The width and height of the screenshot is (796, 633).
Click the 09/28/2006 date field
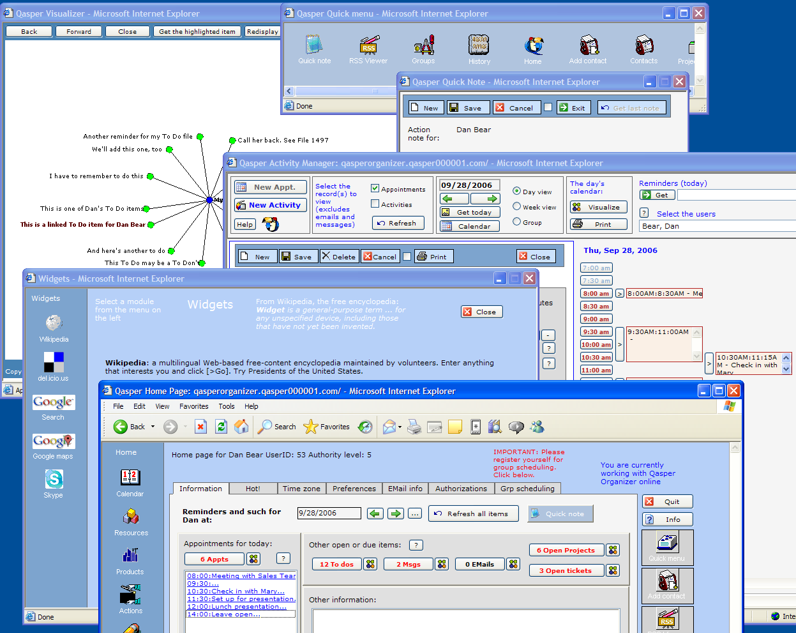point(469,185)
